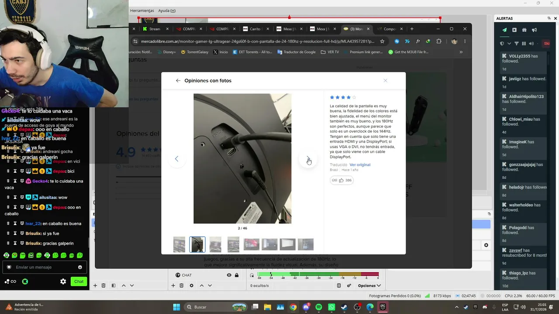559x314 pixels.
Task: Open Chrome's three-dot menu
Action: tap(465, 41)
